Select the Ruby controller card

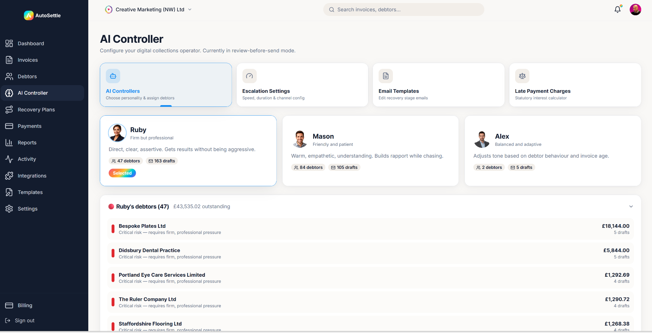click(x=188, y=151)
